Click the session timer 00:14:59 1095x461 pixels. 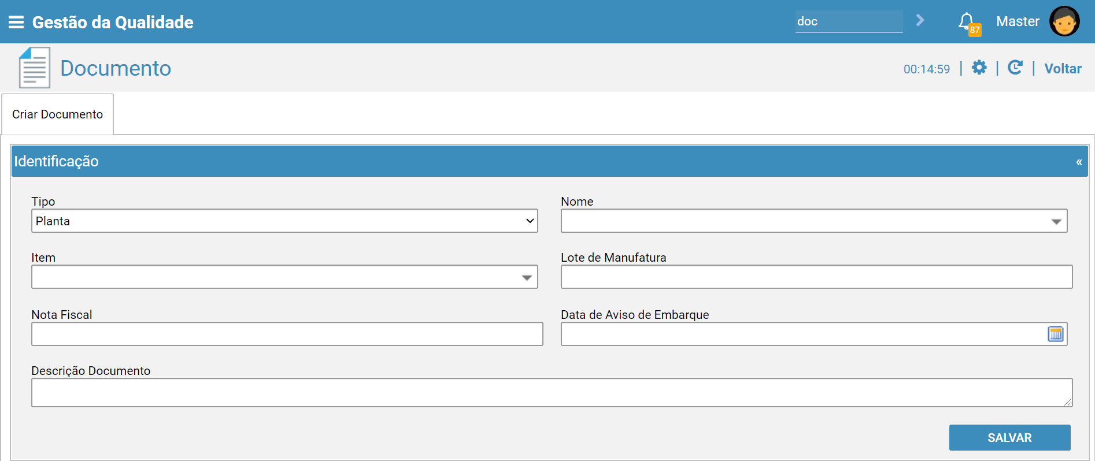coord(926,69)
